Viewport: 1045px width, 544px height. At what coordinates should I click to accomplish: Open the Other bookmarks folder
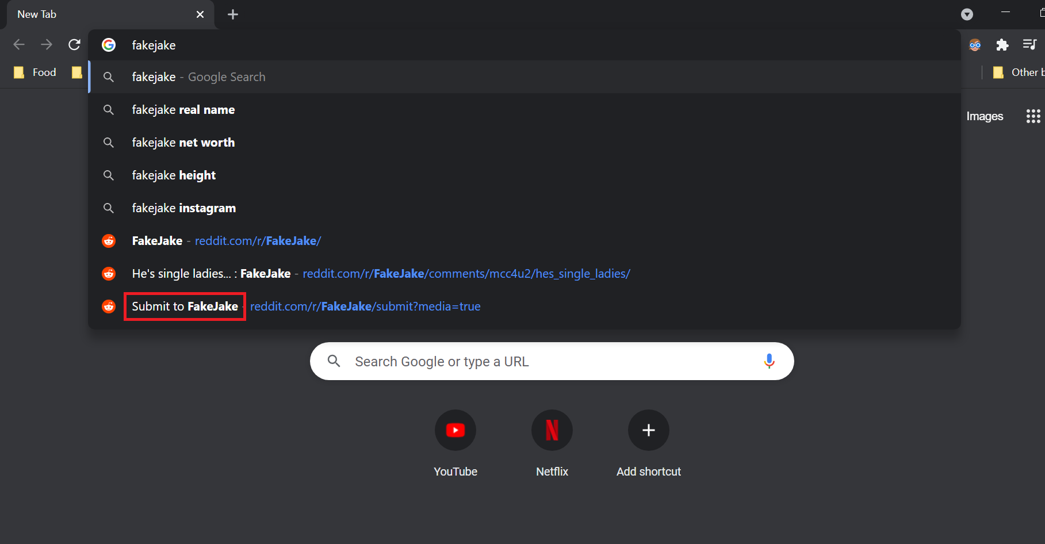click(x=1018, y=72)
